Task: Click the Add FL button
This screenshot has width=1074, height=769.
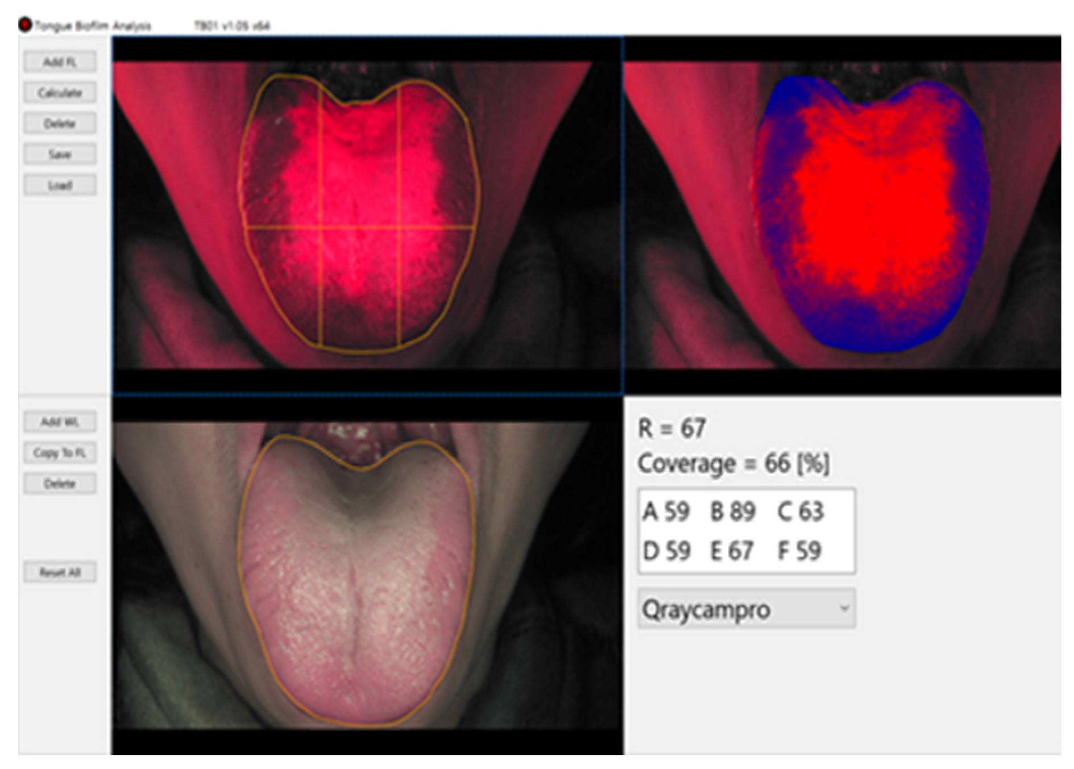Action: point(60,62)
